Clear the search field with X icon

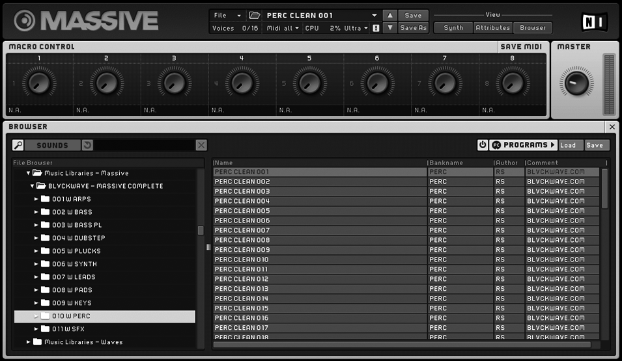pos(201,145)
